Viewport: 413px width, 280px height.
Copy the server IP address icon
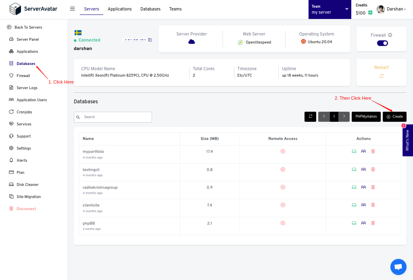tap(150, 40)
